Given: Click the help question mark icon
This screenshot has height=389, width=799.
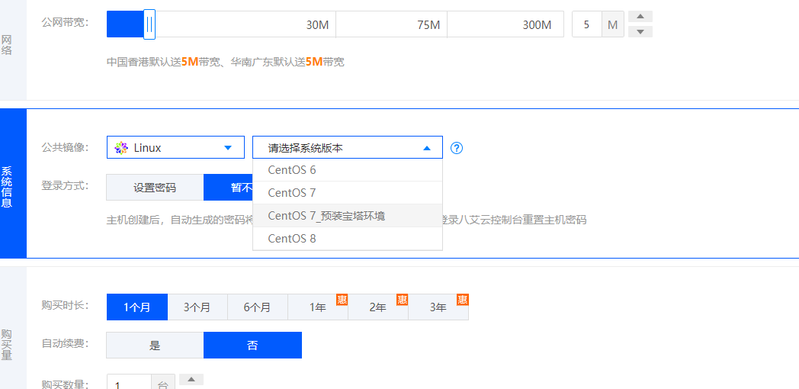Looking at the screenshot, I should 457,148.
